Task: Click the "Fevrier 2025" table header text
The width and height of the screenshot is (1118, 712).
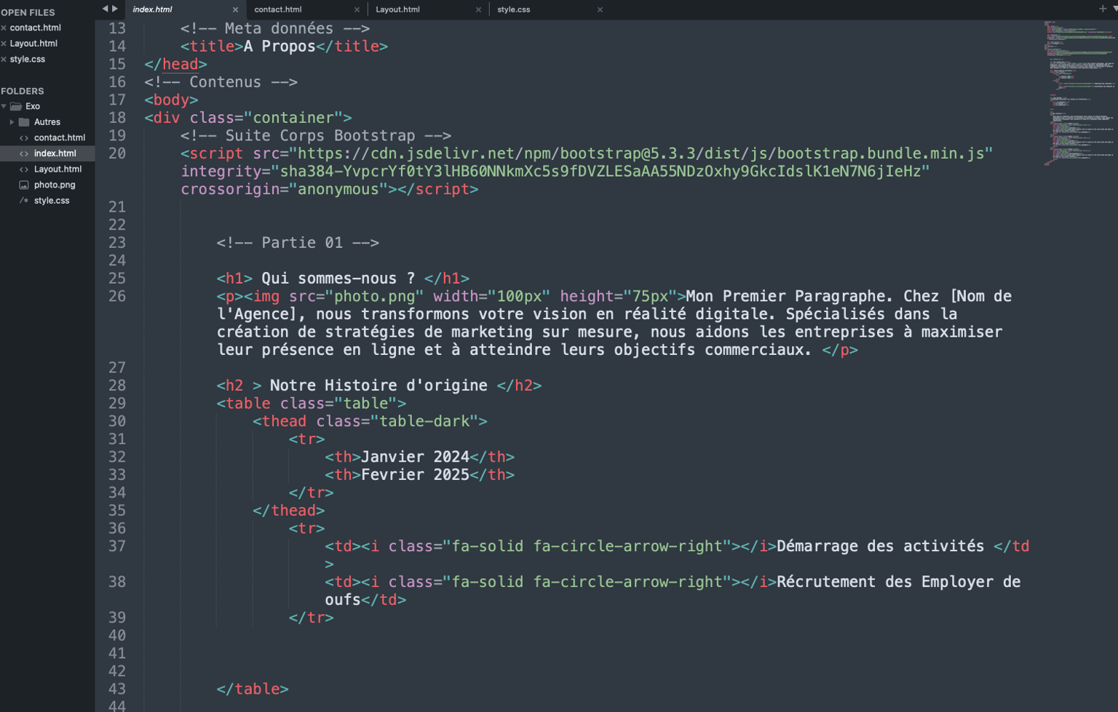Action: click(415, 475)
